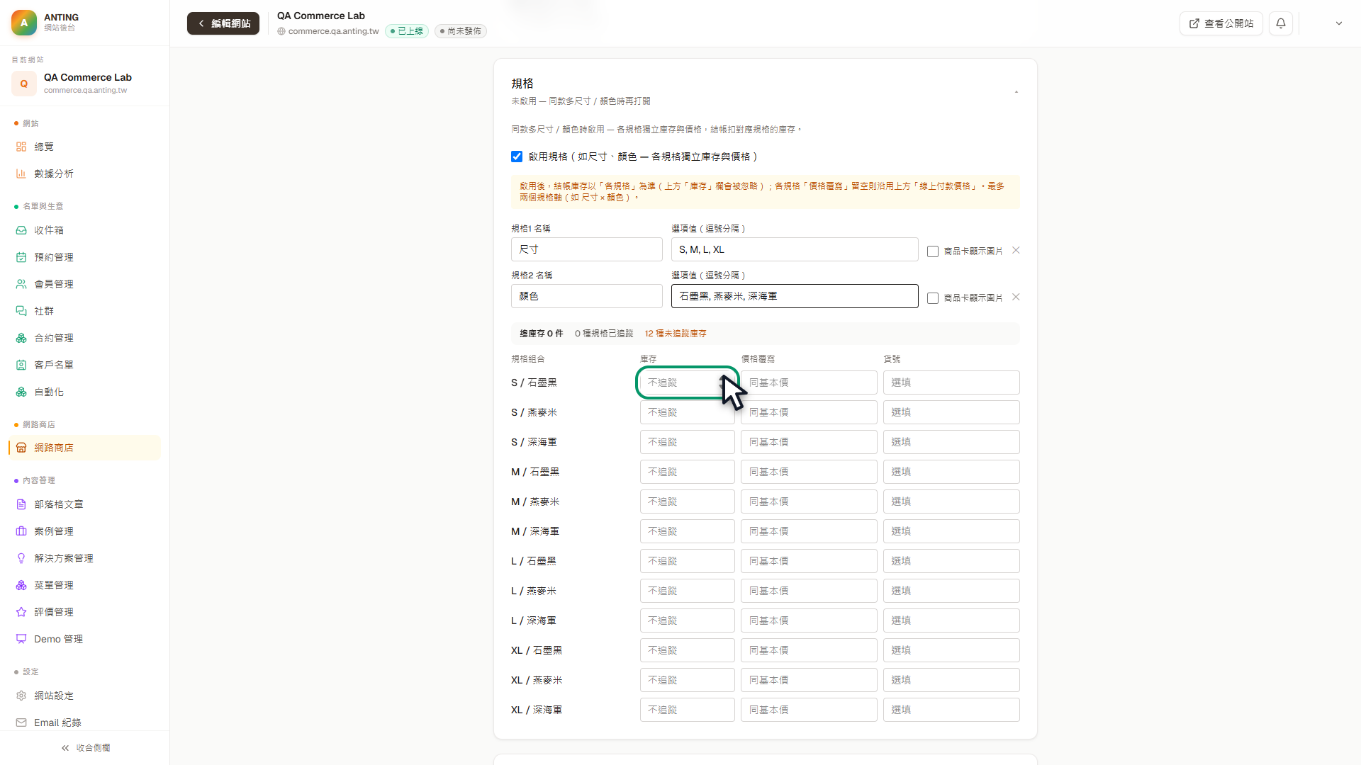
Task: Click the ANTING logo icon
Action: (x=24, y=23)
